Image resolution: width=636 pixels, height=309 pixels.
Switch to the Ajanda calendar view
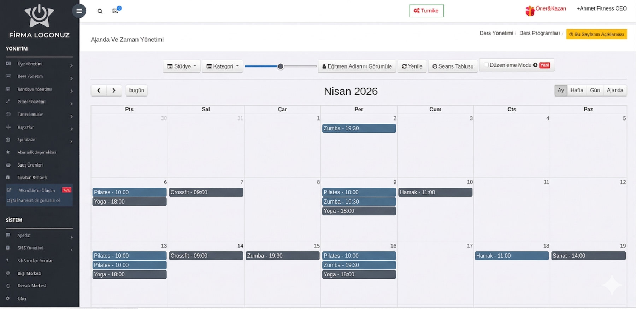point(615,91)
